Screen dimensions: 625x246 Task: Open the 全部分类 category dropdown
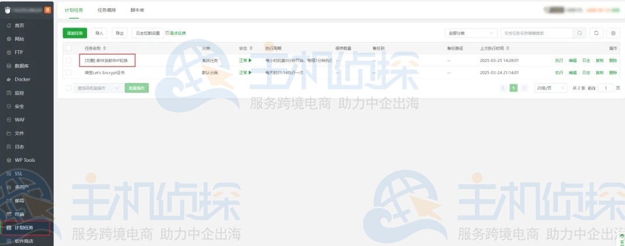coord(471,33)
